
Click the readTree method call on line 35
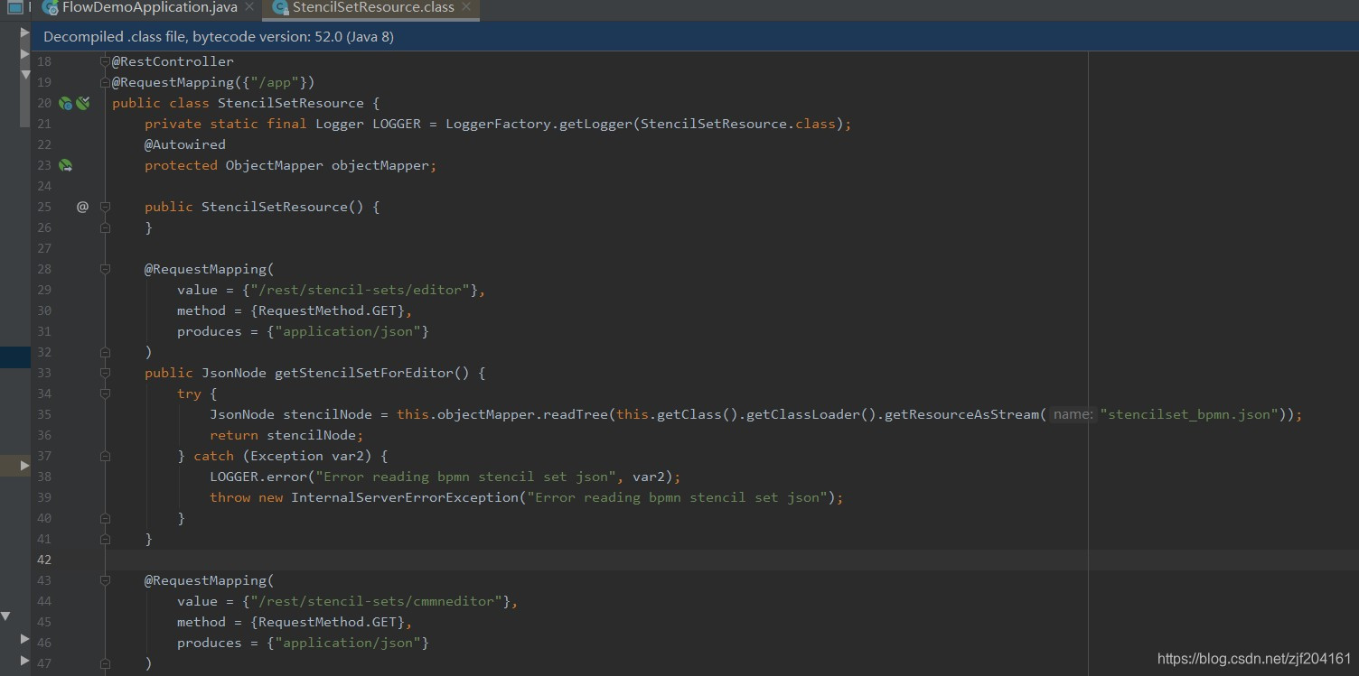coord(576,414)
